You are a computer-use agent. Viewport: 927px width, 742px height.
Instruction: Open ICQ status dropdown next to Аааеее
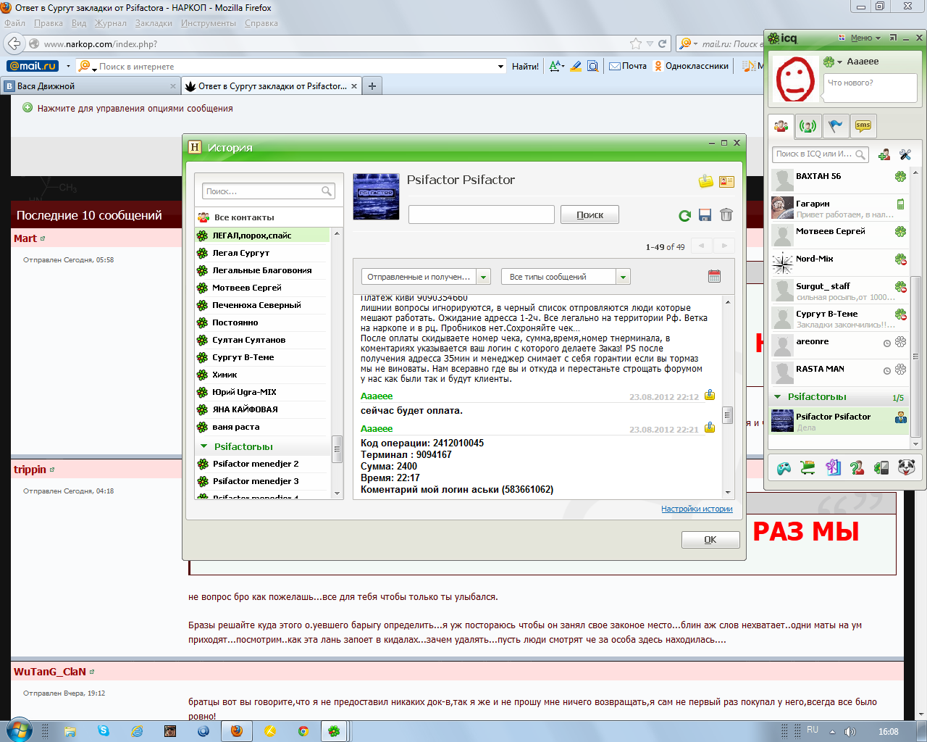tap(840, 62)
